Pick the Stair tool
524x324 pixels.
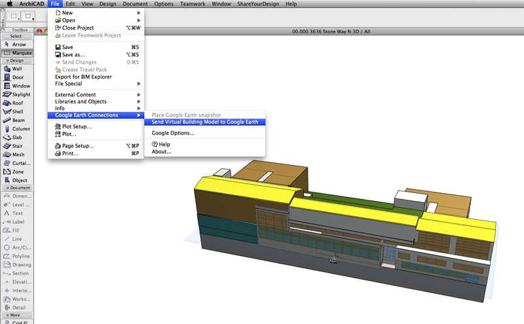(17, 146)
